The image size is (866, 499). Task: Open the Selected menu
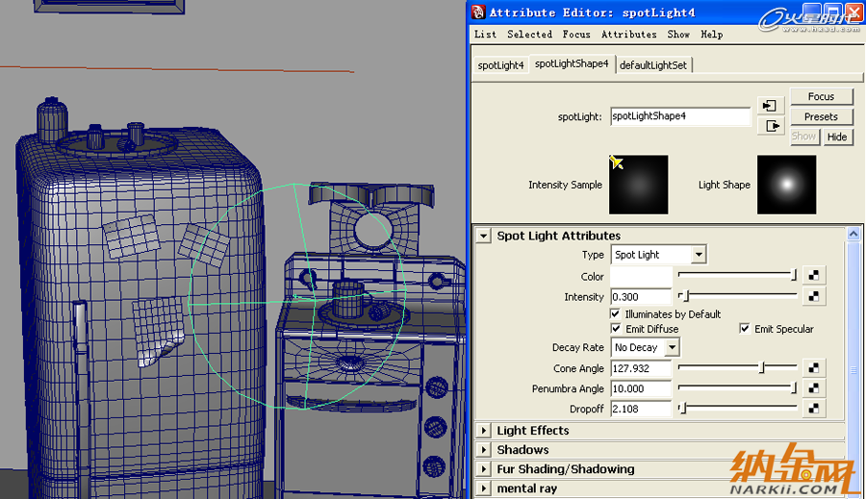pyautogui.click(x=529, y=35)
